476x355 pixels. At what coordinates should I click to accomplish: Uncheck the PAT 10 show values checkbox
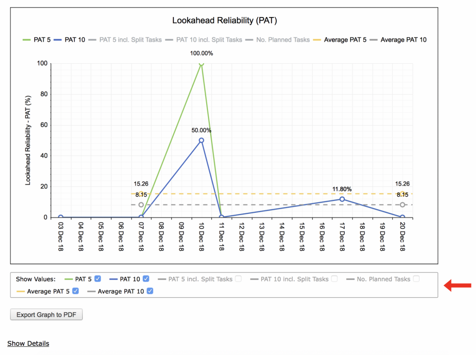(x=146, y=279)
